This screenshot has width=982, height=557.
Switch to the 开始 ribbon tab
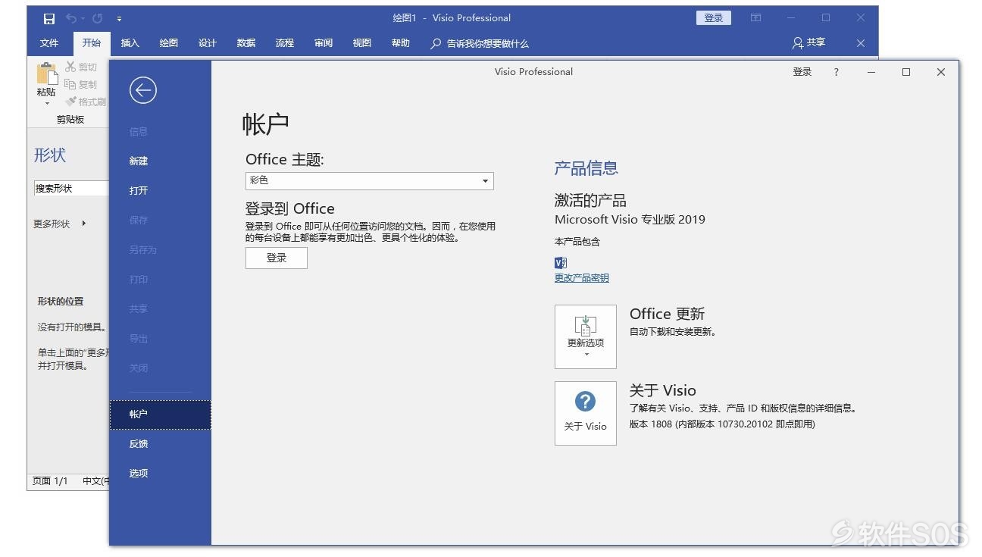tap(92, 43)
